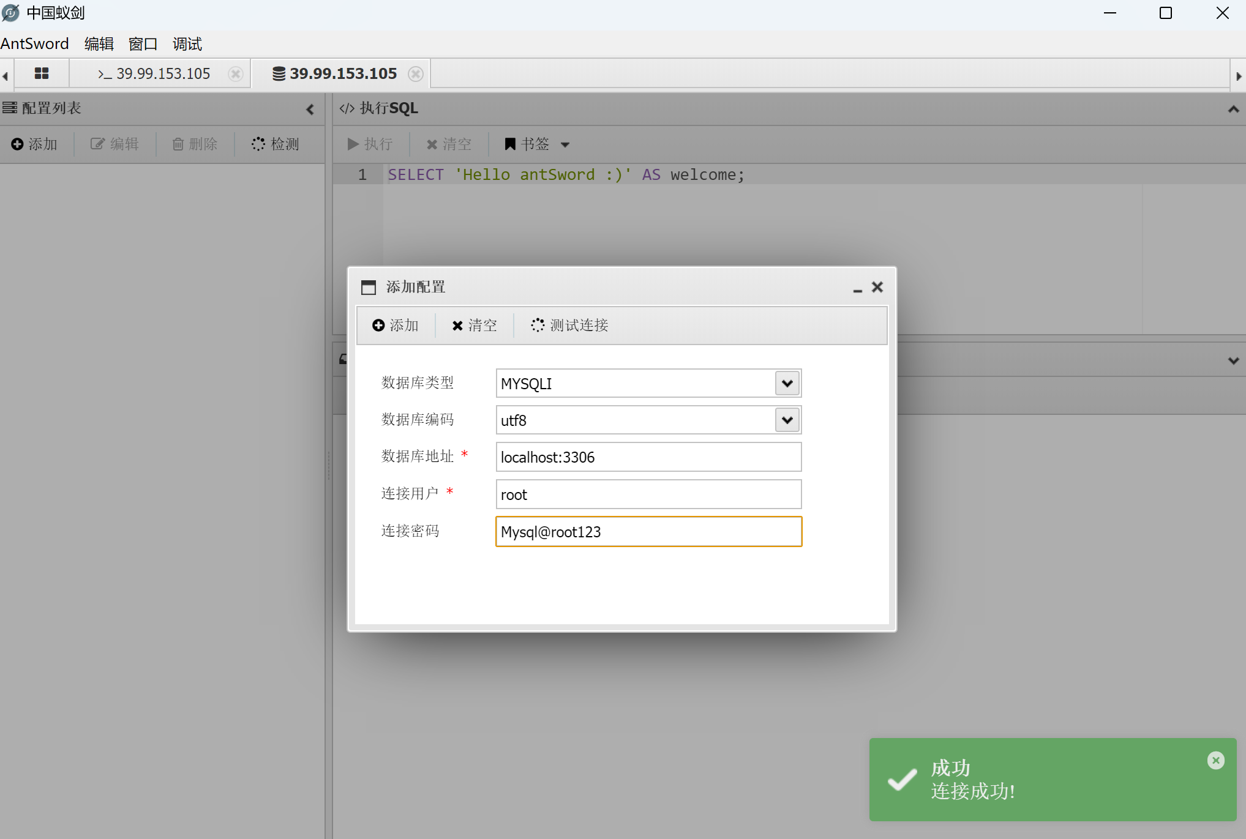
Task: Collapse the 执行SQL panel chevron
Action: 1233,109
